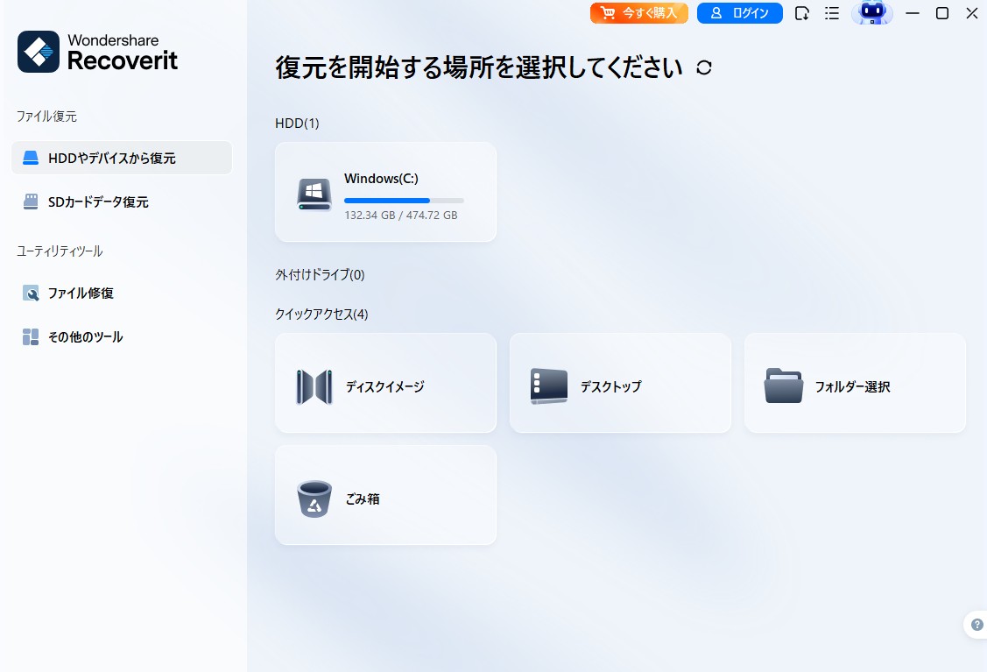Open ファイル修復 under Utility Tools

point(83,293)
